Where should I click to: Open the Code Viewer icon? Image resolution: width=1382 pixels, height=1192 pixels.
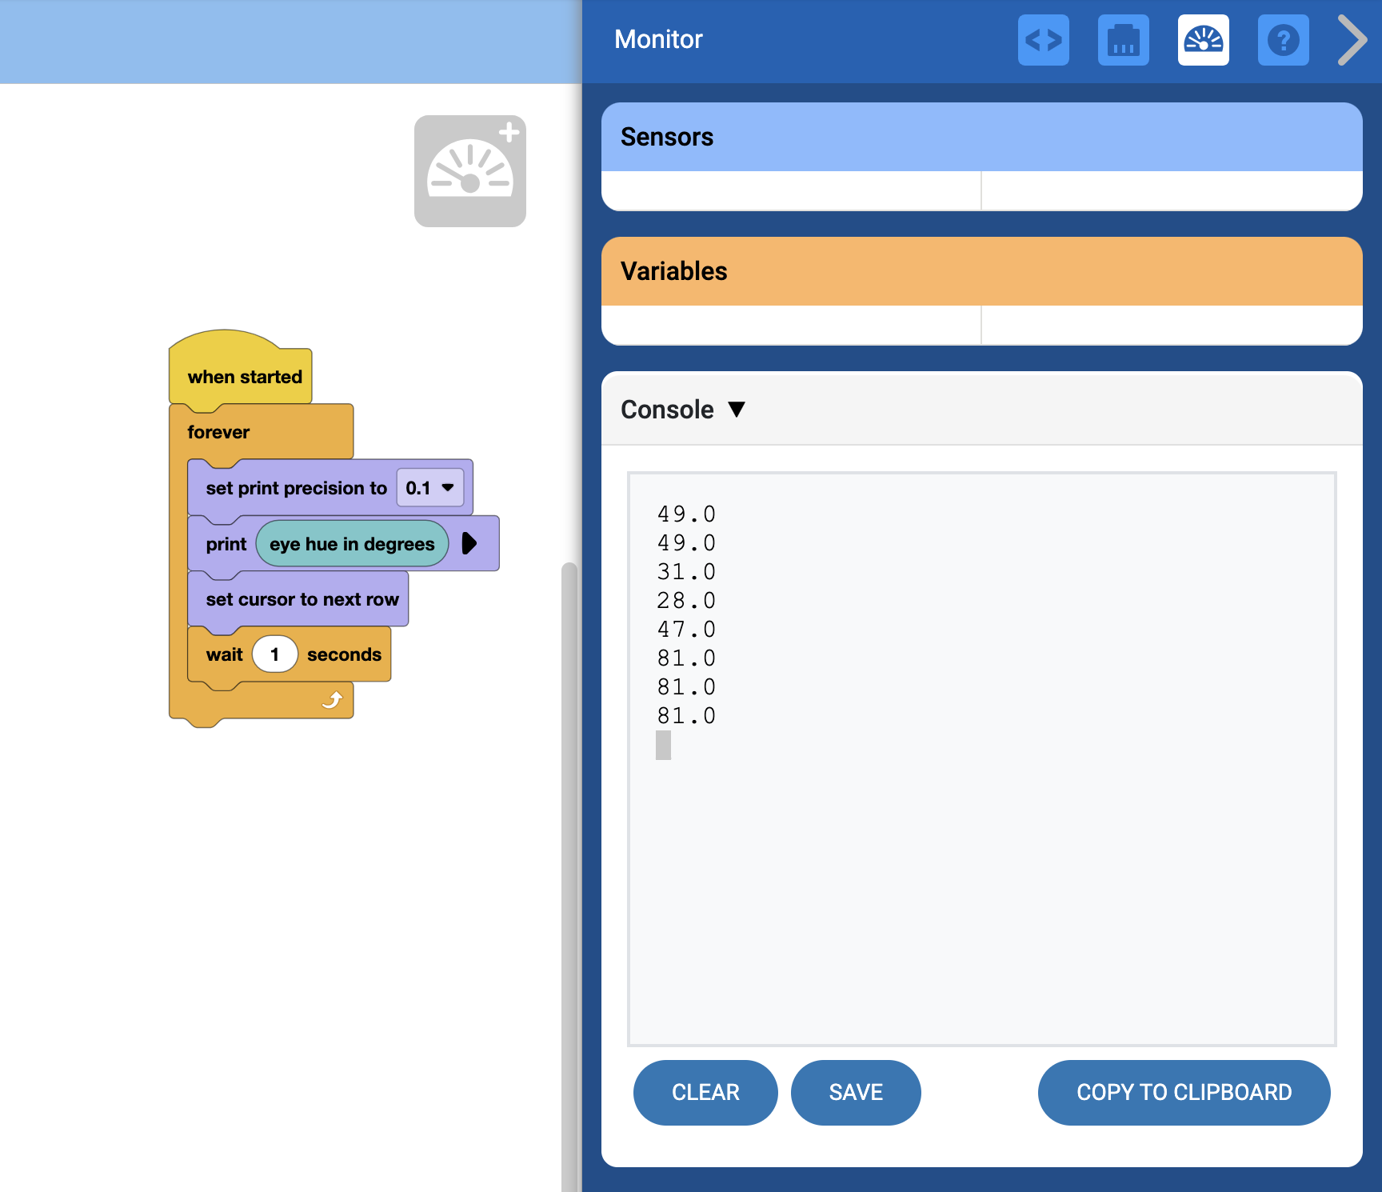1043,40
